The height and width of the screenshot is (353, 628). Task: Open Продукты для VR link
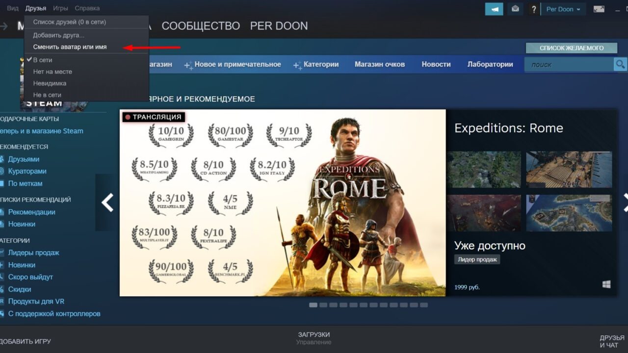[x=36, y=302]
